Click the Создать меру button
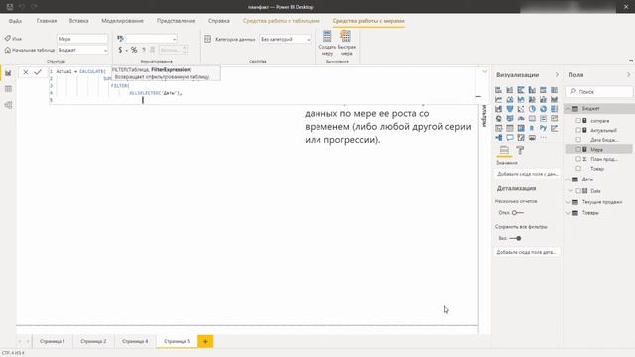This screenshot has width=635, height=357. click(x=327, y=43)
